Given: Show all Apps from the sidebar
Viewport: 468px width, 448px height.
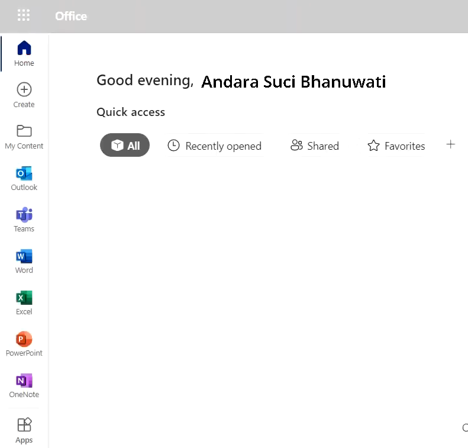Looking at the screenshot, I should point(24,430).
